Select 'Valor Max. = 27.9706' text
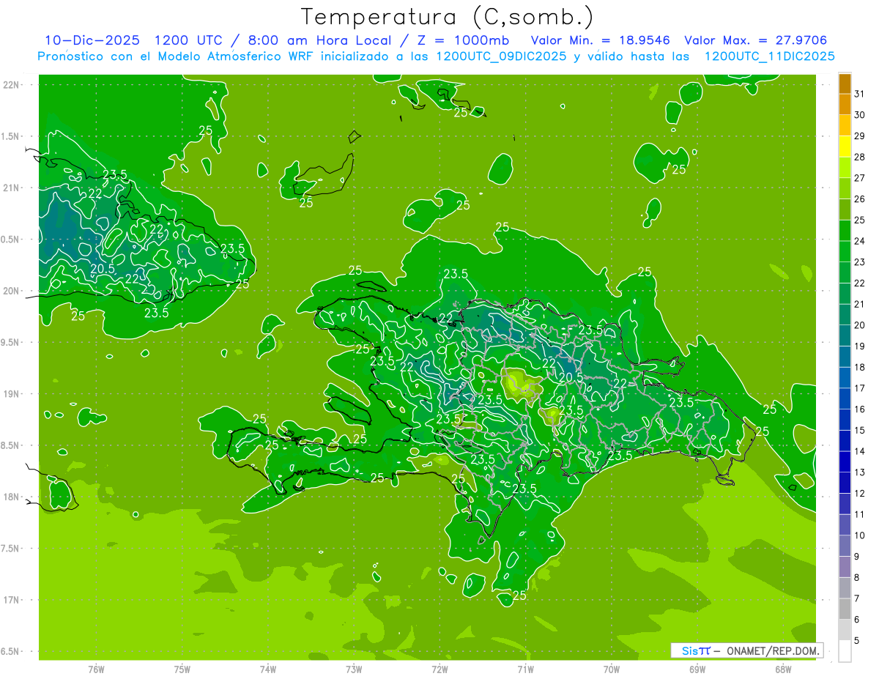Image resolution: width=879 pixels, height=679 pixels. (755, 40)
